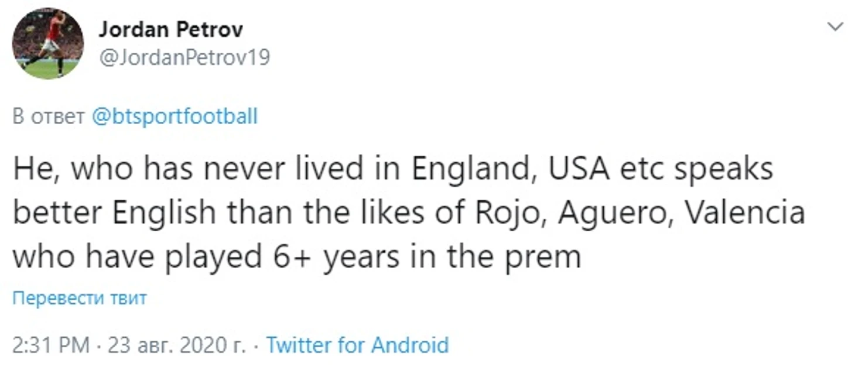Click the date "23 авг. 2020 г."
Image resolution: width=855 pixels, height=370 pixels.
175,345
